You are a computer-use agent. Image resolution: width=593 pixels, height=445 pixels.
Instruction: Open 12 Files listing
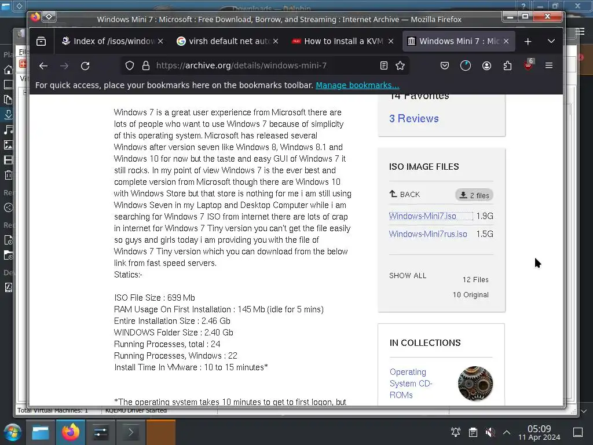(475, 280)
